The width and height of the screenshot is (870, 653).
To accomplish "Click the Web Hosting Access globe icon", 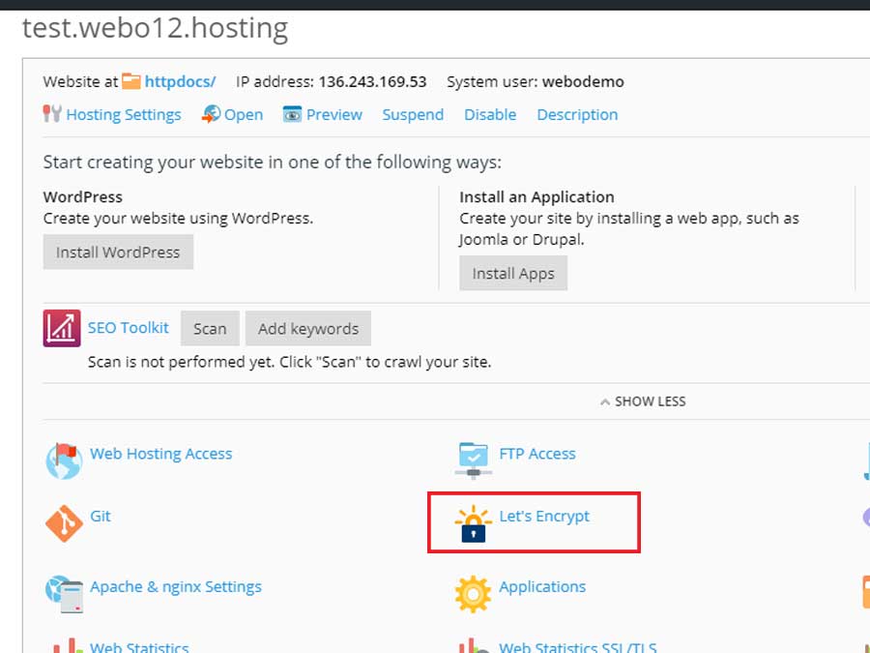I will coord(64,460).
